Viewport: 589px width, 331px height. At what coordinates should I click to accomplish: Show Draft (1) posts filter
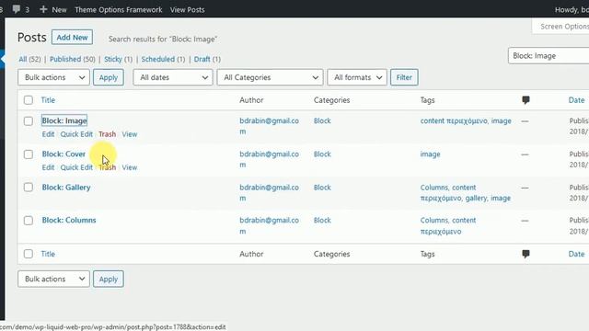[x=207, y=59]
